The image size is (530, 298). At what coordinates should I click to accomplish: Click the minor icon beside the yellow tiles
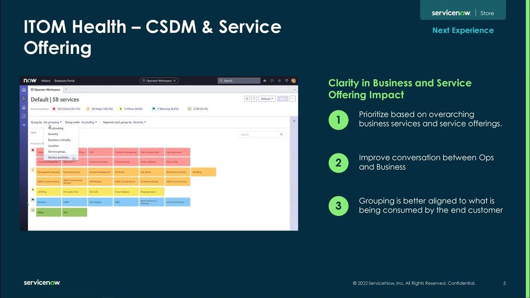tap(33, 190)
